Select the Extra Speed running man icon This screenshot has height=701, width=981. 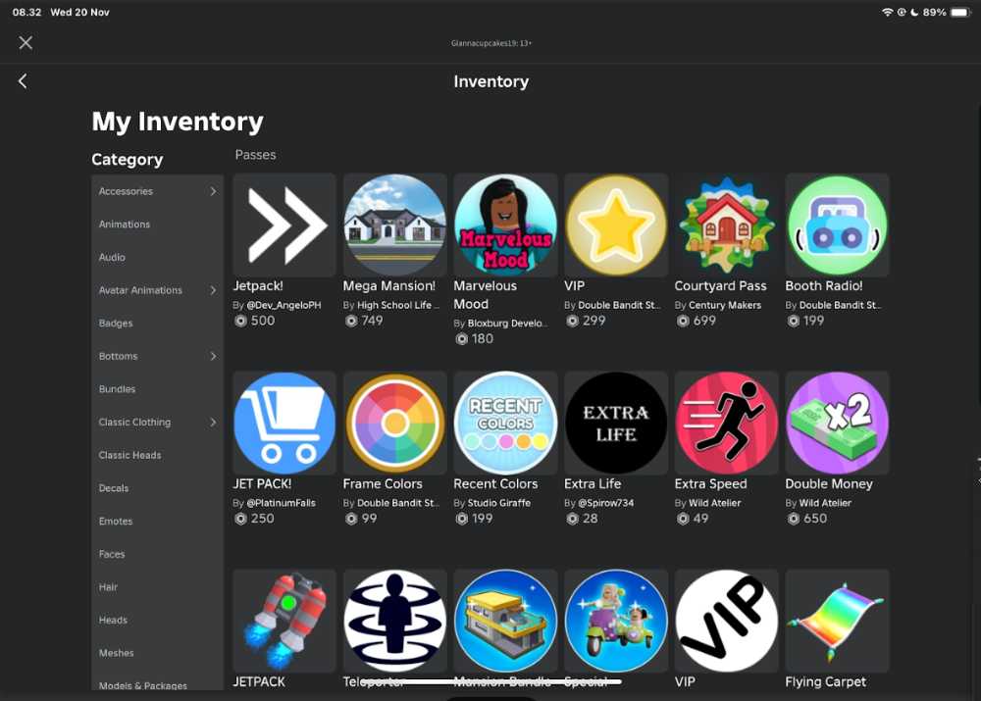pyautogui.click(x=726, y=423)
